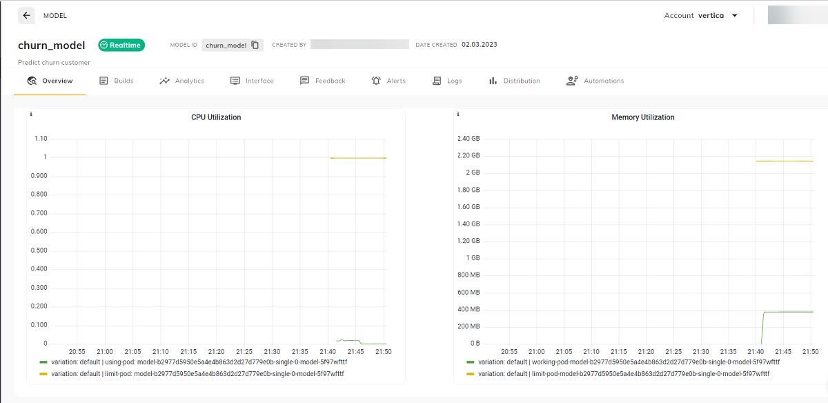828x403 pixels.
Task: Copy the churn_model model ID
Action: (x=255, y=45)
